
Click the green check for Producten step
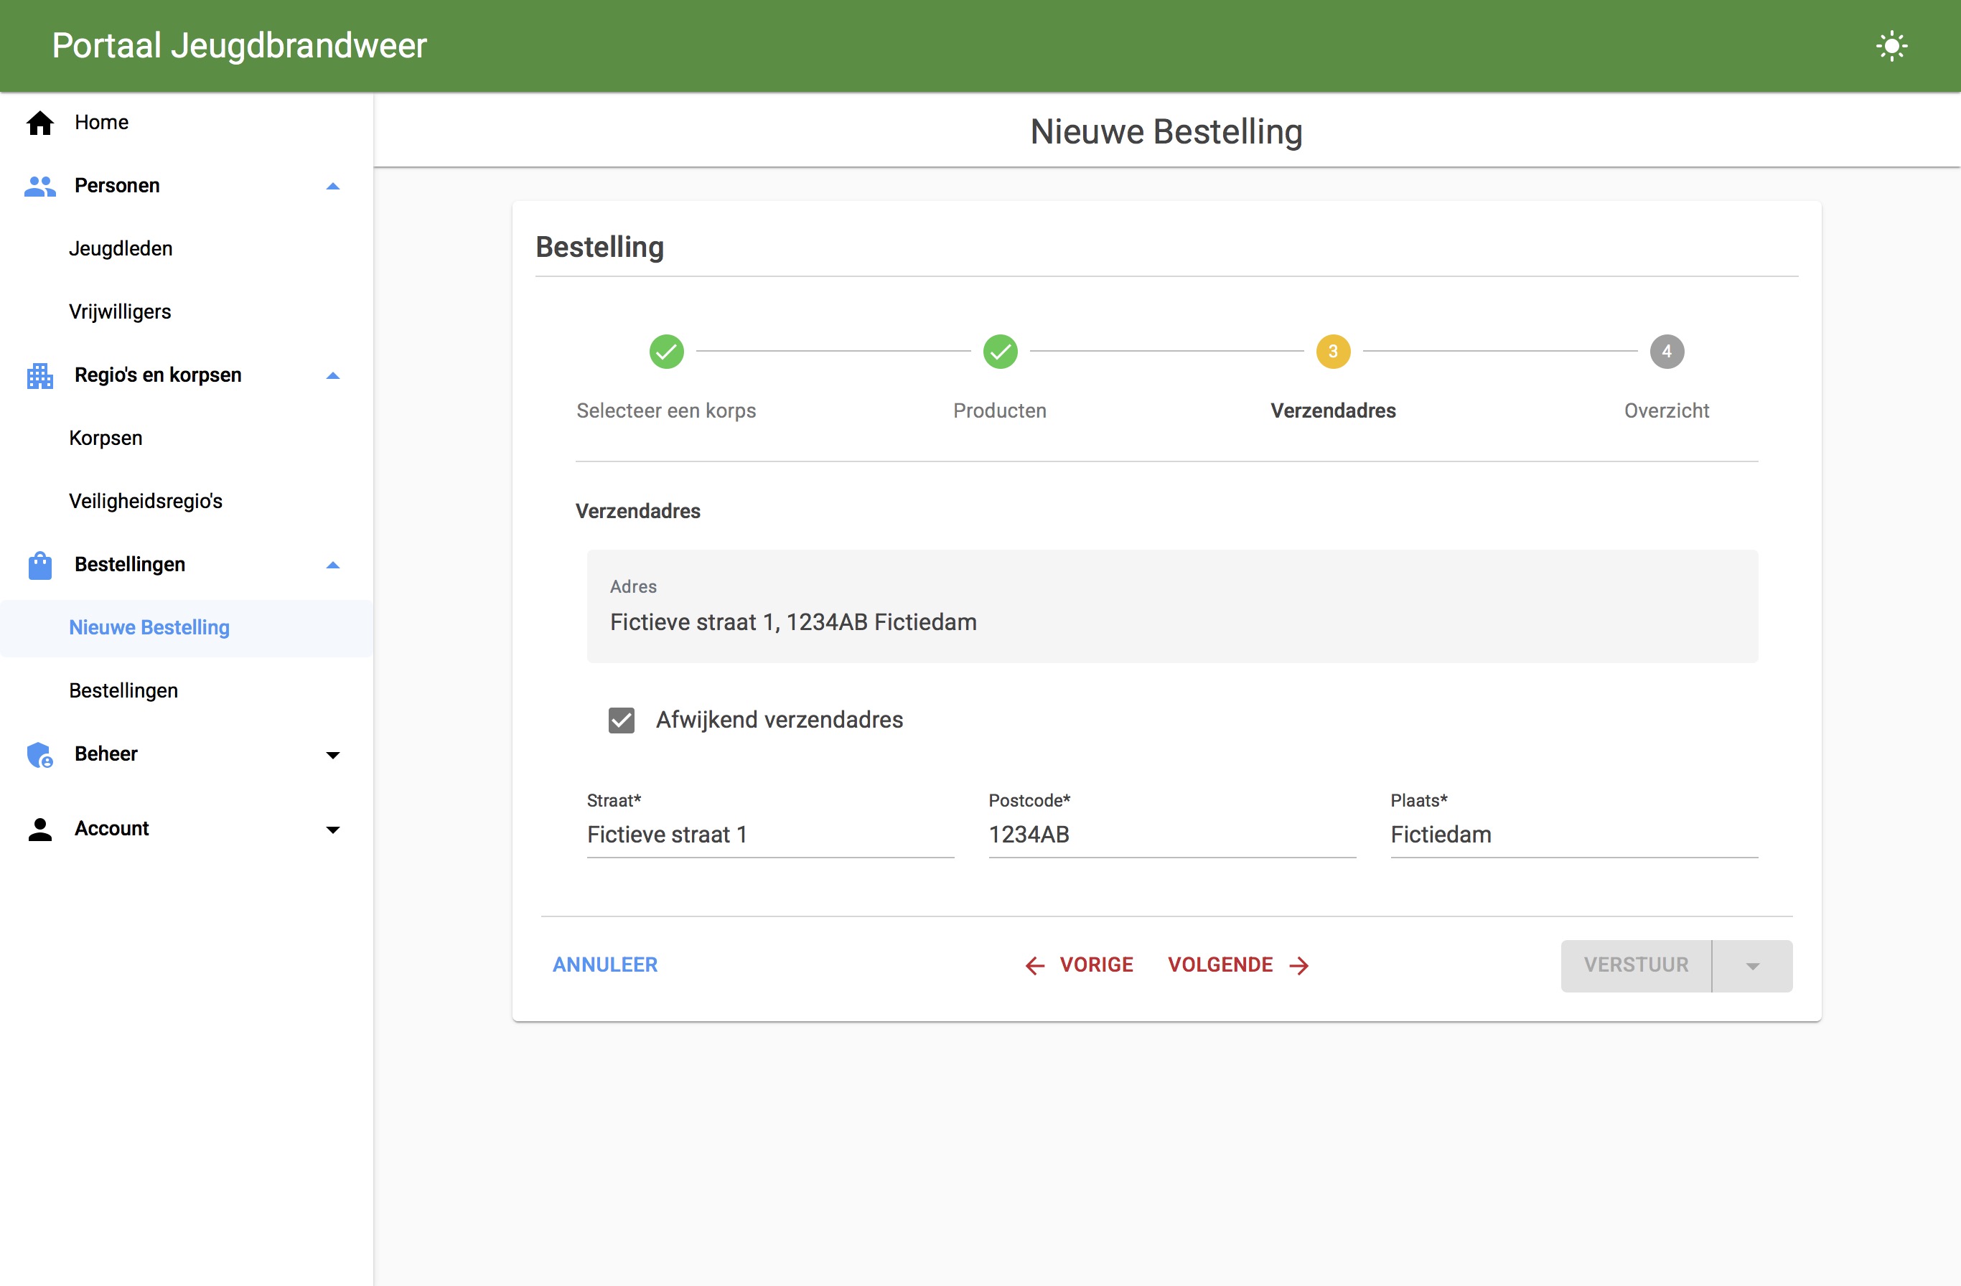tap(1001, 352)
